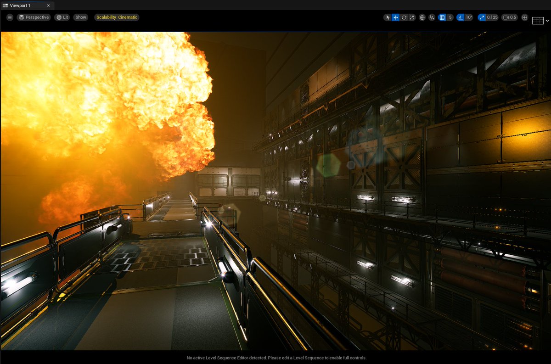Activate the Translate move gizmo tool
The width and height of the screenshot is (551, 364).
[x=395, y=17]
